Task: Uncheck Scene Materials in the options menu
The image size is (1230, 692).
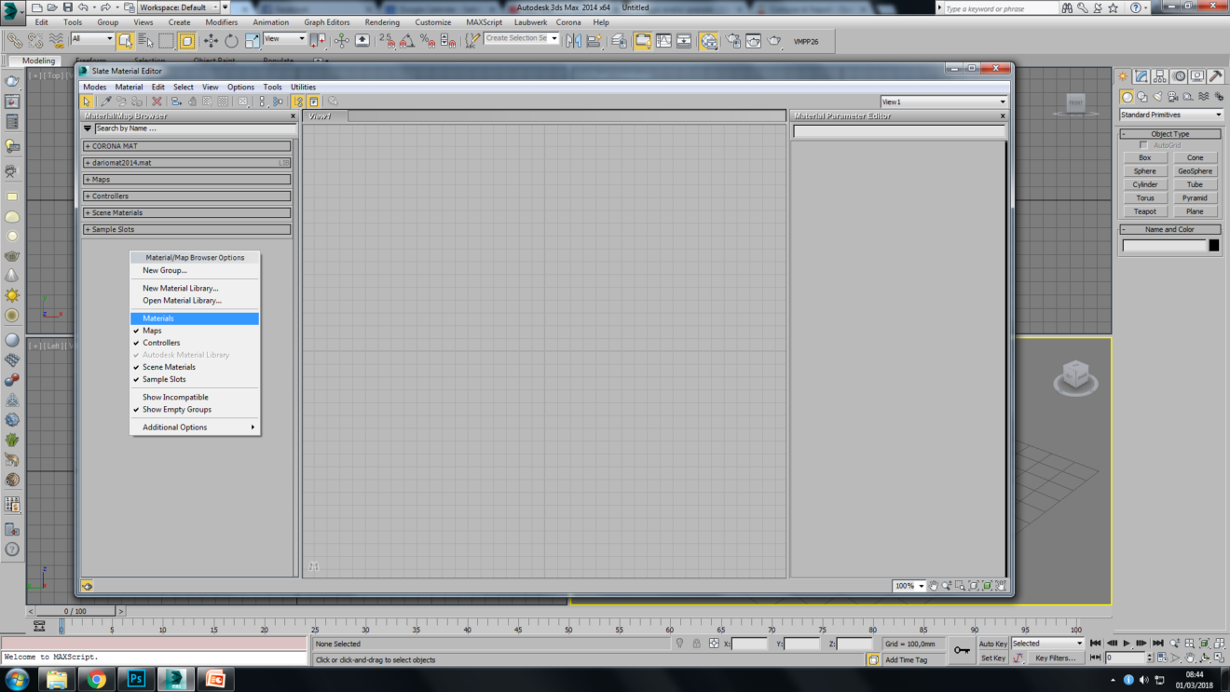Action: pos(194,367)
